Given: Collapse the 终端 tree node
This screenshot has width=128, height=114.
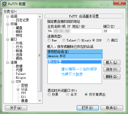Looking at the screenshot, I should point(7,24).
